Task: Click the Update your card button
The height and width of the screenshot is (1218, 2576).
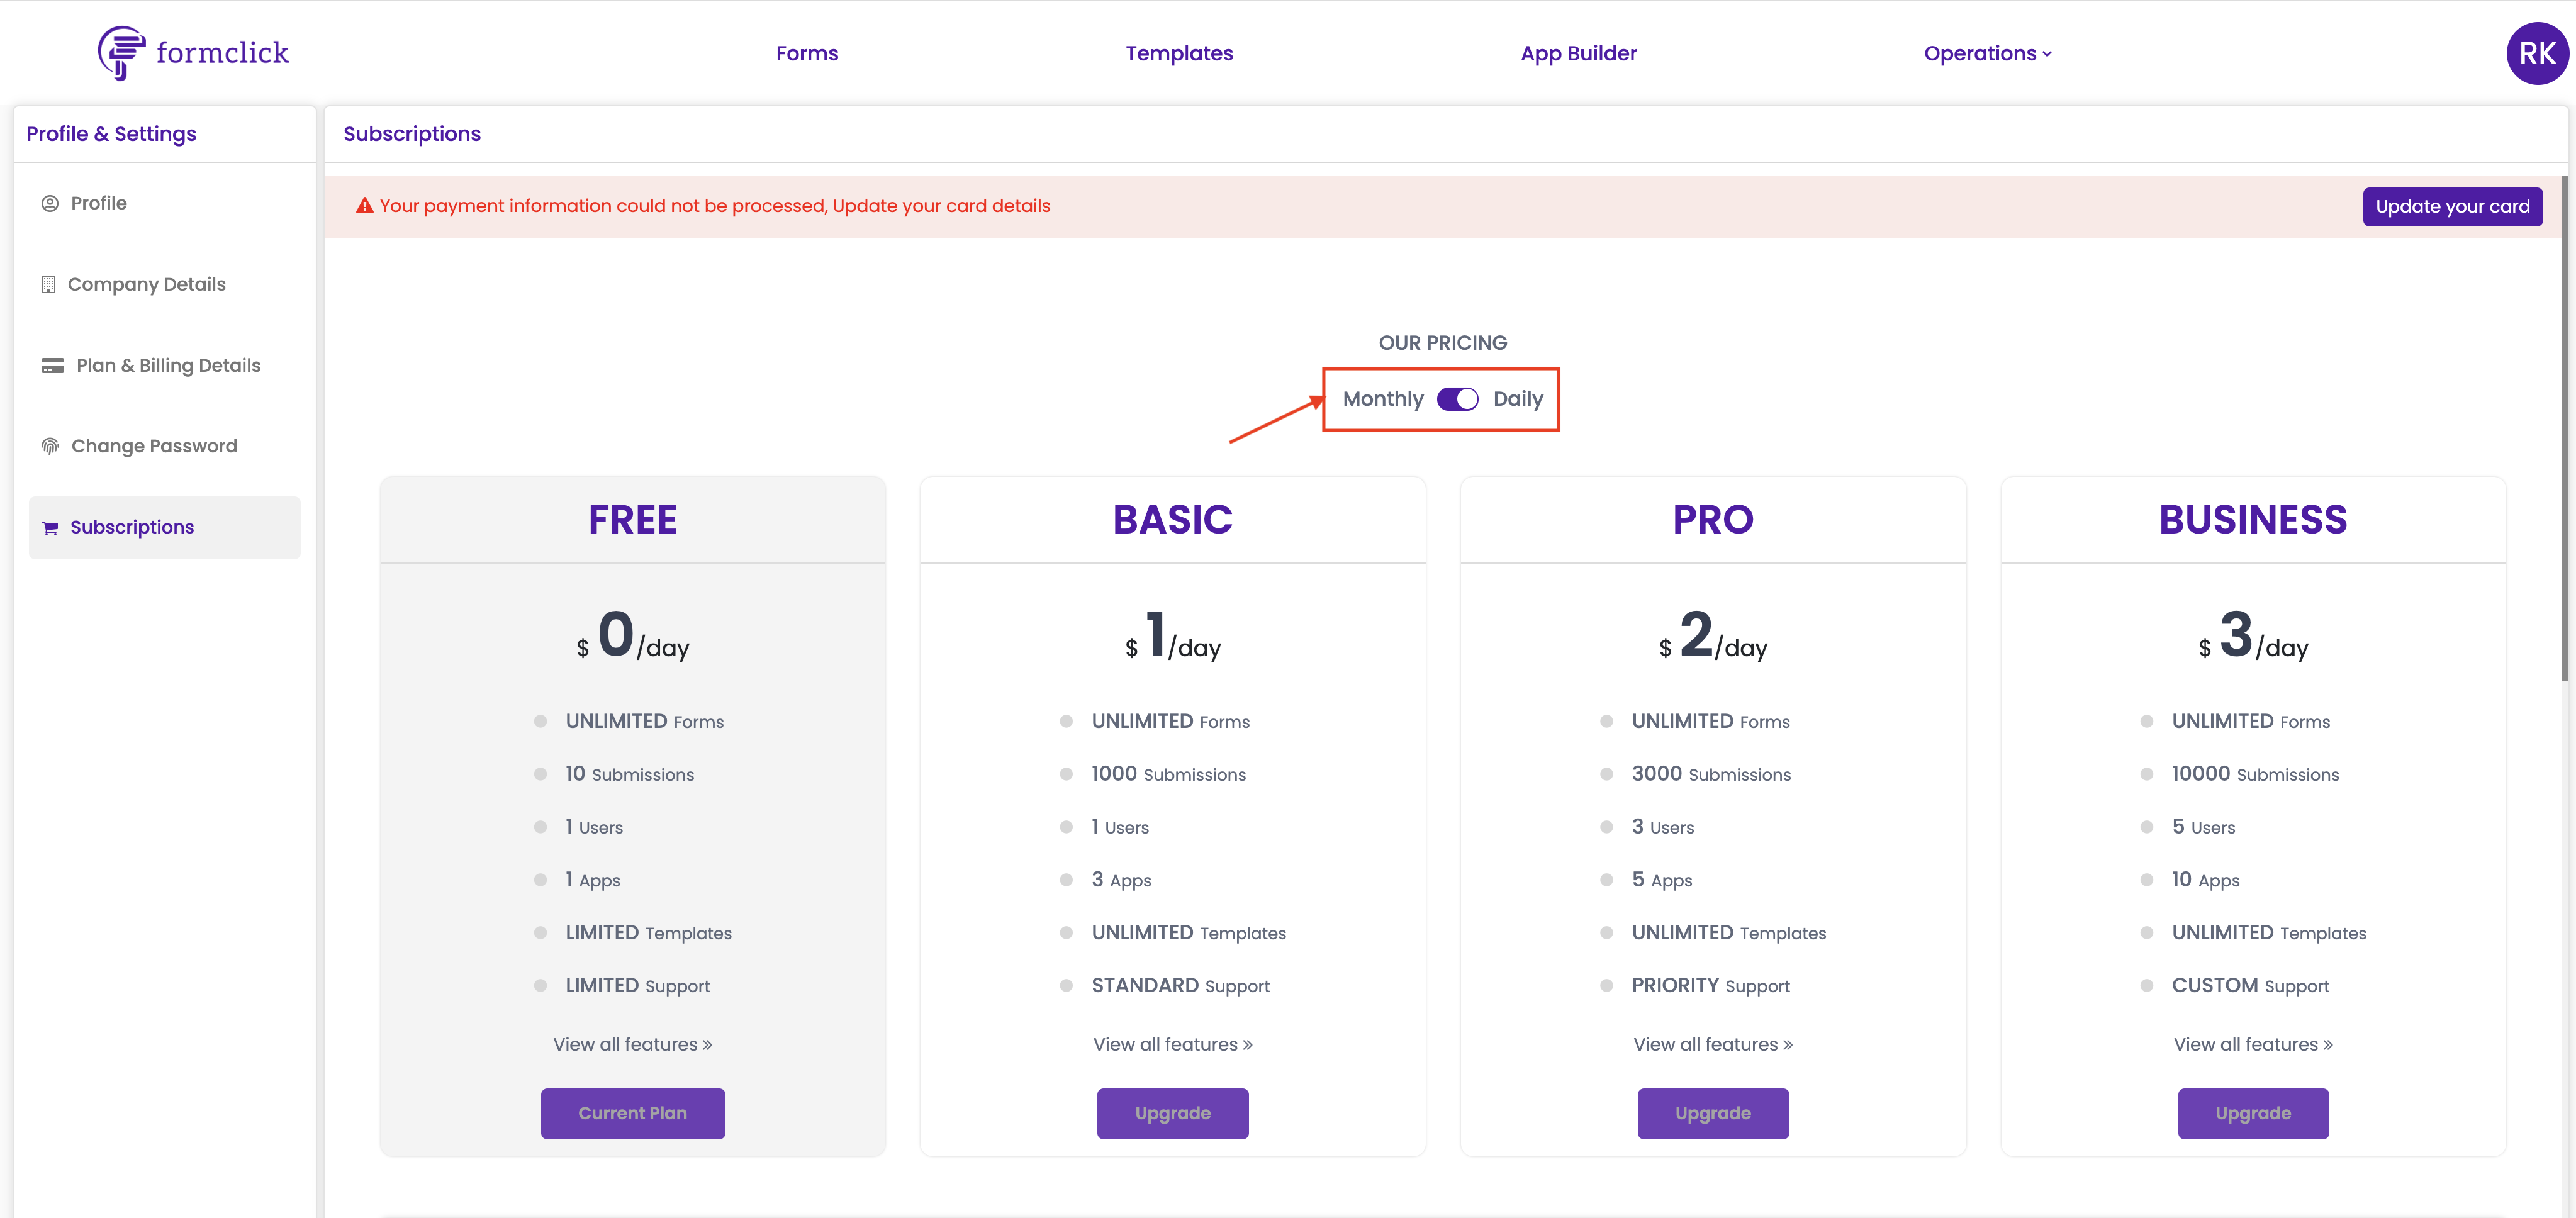Action: click(x=2452, y=206)
